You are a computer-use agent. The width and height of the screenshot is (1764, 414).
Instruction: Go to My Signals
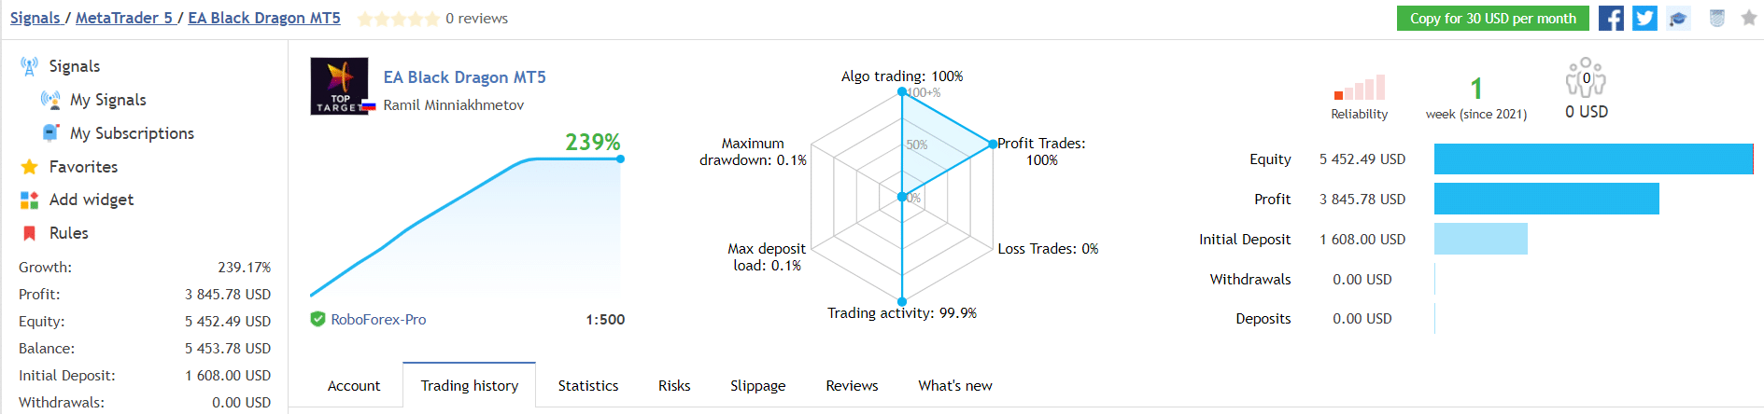coord(107,100)
